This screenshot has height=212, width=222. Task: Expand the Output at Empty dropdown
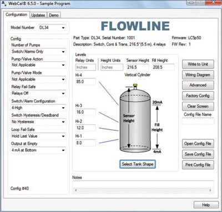coord(38,150)
